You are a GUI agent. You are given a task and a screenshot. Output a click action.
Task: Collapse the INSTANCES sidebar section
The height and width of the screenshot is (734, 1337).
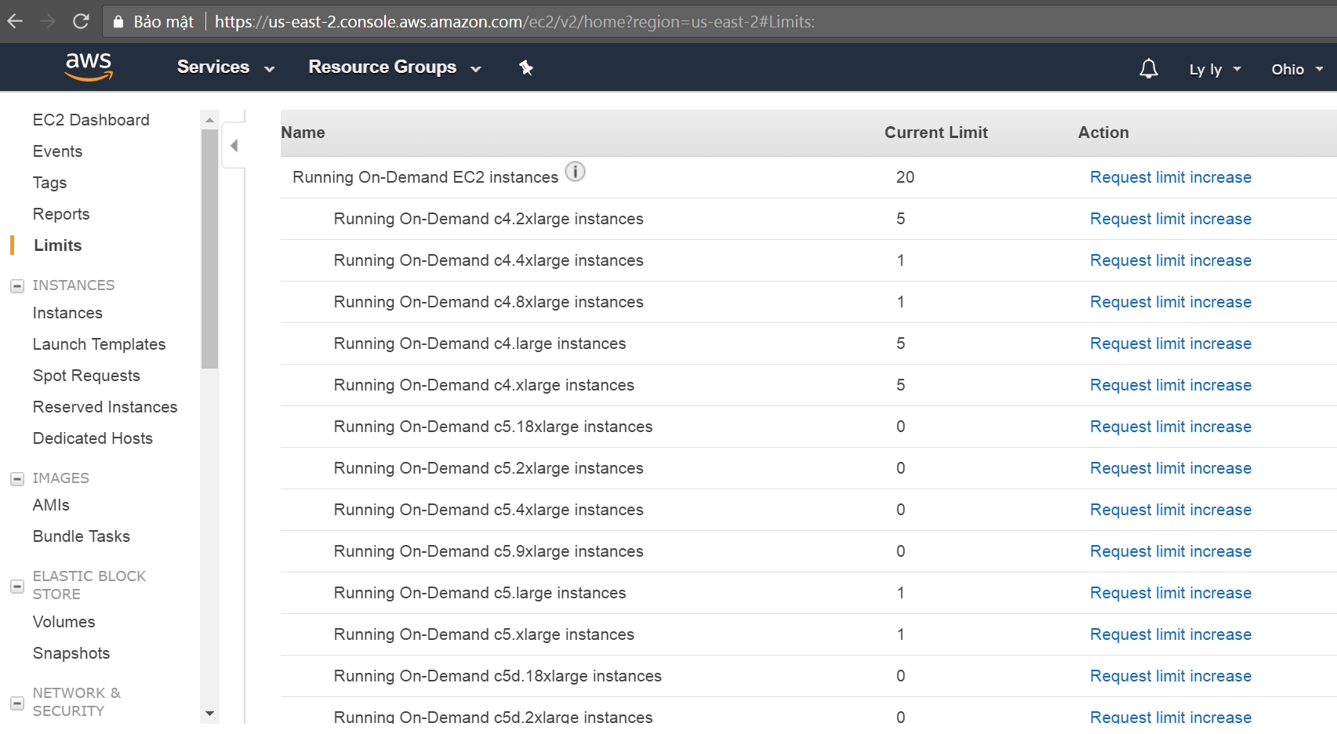16,286
